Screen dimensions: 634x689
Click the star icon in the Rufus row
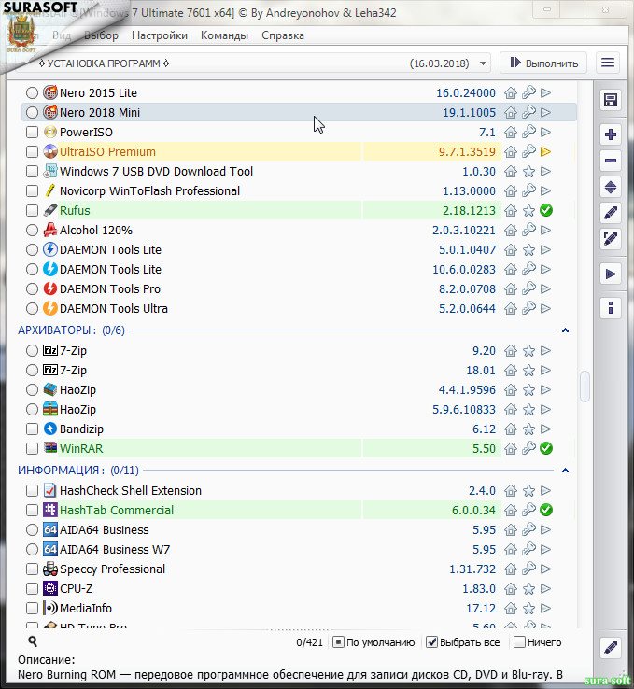tap(528, 211)
